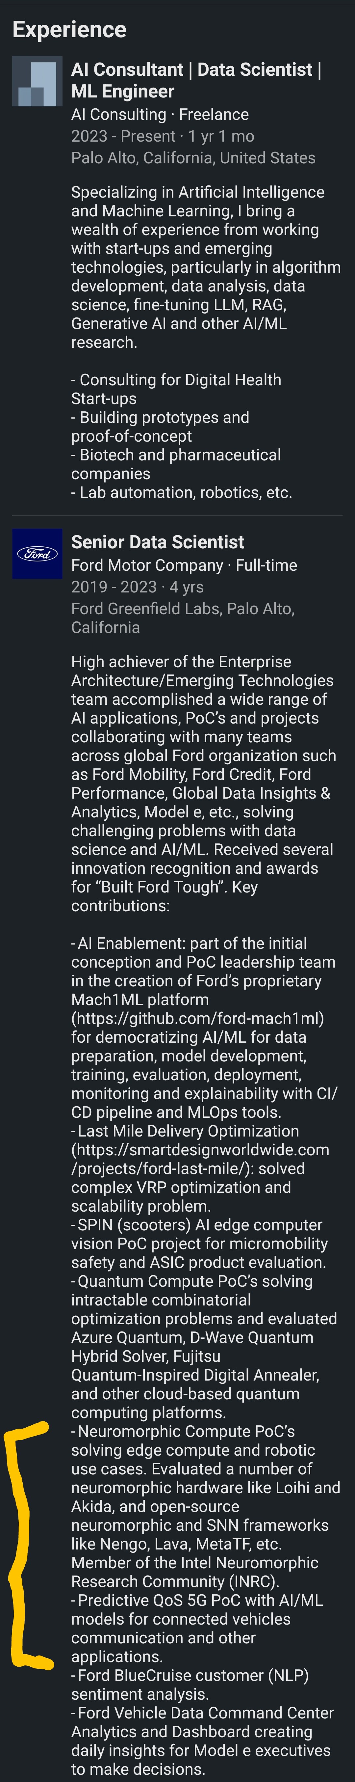Tap the Ford Vehicle Data Command Center bullet
This screenshot has width=355, height=1782.
pyautogui.click(x=202, y=1741)
